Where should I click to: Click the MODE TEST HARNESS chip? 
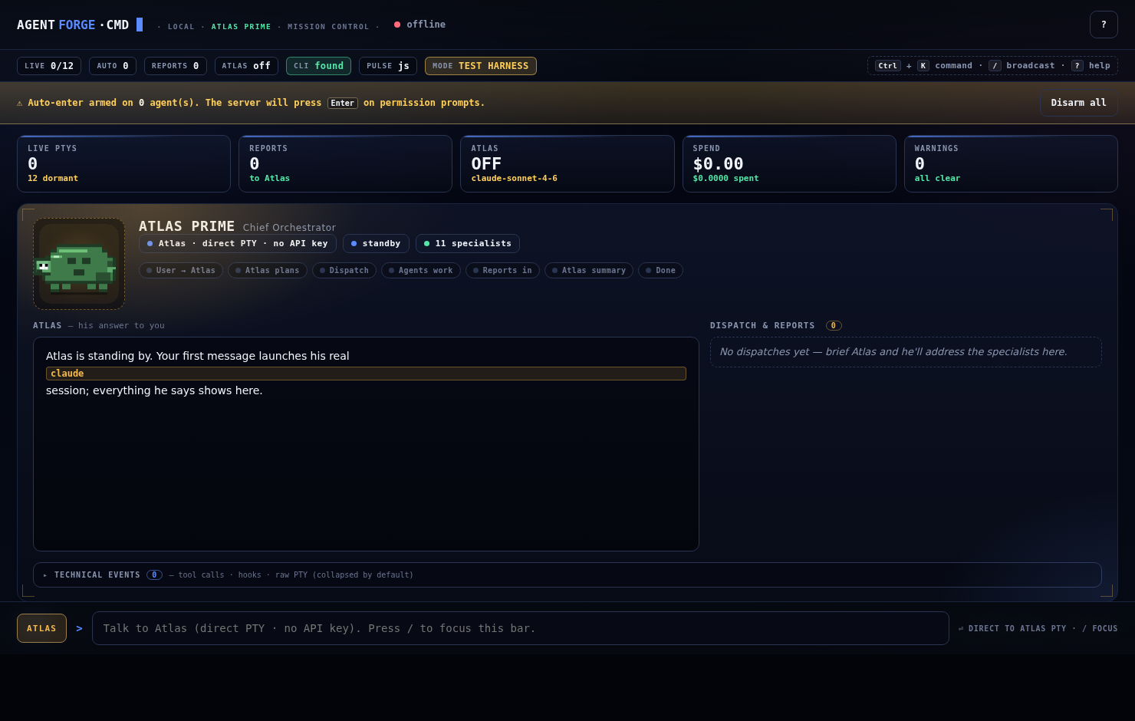tap(481, 66)
